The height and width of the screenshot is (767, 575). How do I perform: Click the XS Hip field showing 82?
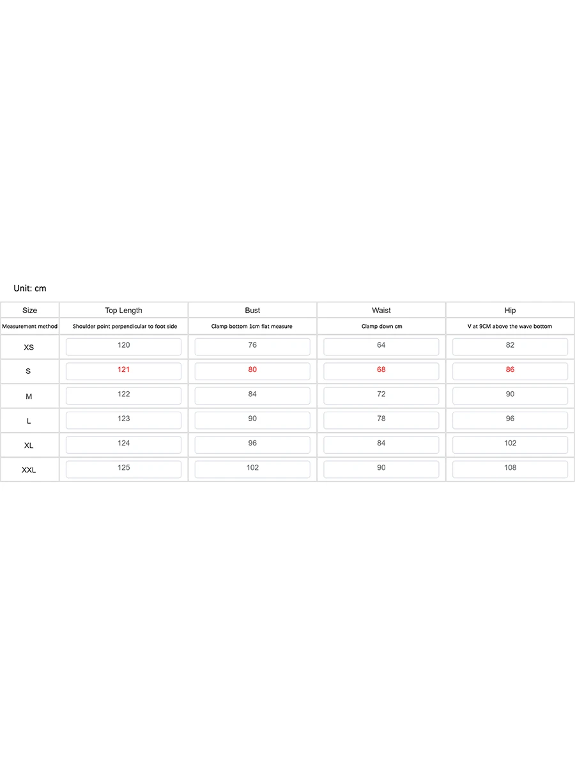coord(510,346)
